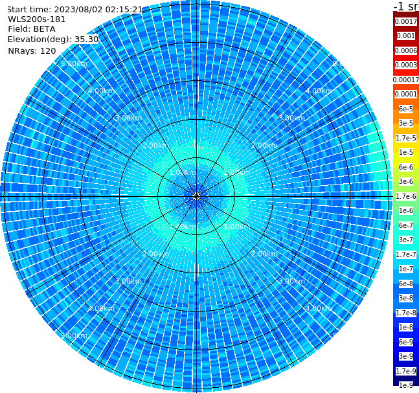The image size is (419, 393).
Task: Select the 0.0003 red colorbar level
Action: pyautogui.click(x=406, y=65)
